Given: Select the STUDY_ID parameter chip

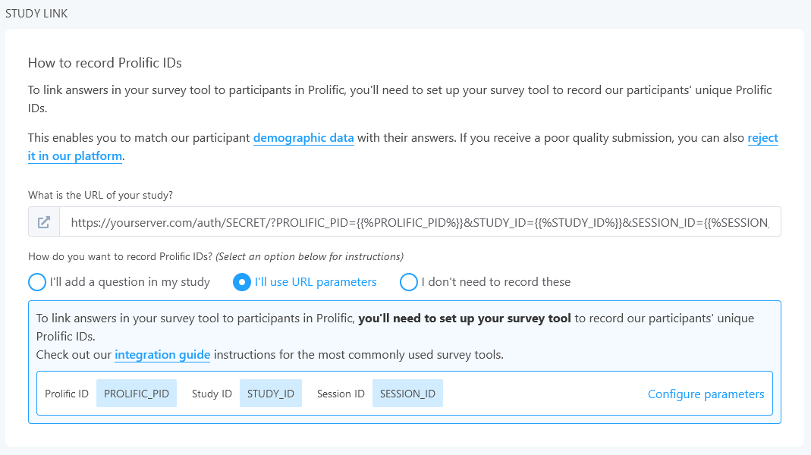Looking at the screenshot, I should pyautogui.click(x=270, y=393).
